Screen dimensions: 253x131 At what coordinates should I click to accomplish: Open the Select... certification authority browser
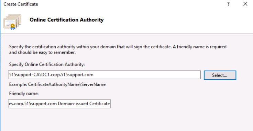[220, 75]
